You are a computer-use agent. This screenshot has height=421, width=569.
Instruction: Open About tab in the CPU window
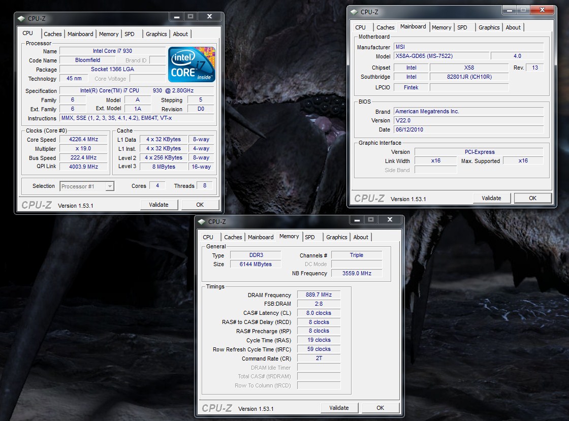(x=180, y=34)
